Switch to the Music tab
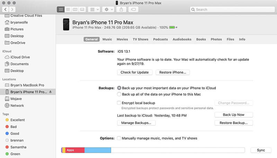 pyautogui.click(x=107, y=39)
